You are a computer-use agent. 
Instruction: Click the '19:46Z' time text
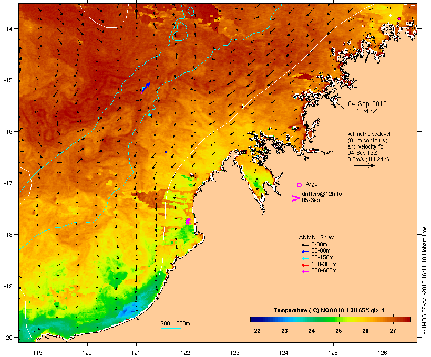(x=367, y=111)
